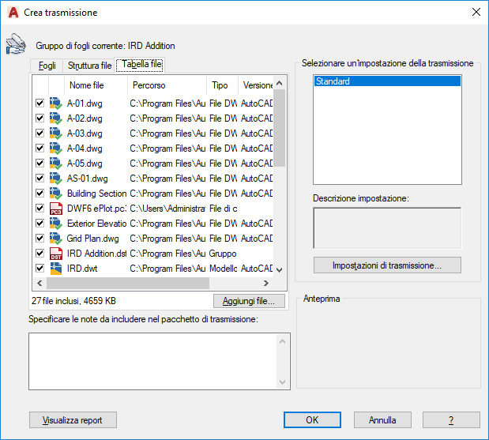The height and width of the screenshot is (440, 489).
Task: Select the Standard transmittal setup
Action: point(387,81)
